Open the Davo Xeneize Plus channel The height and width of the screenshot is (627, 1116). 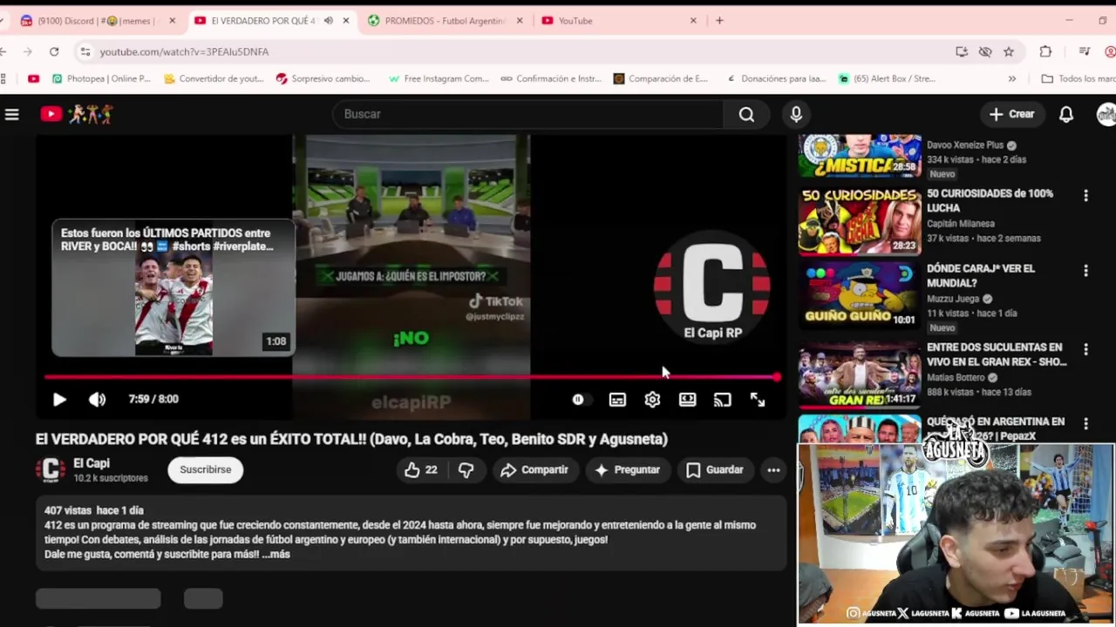click(x=965, y=145)
